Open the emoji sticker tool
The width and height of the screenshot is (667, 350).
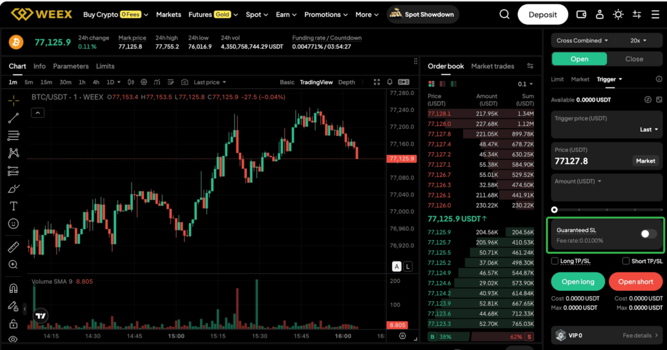tap(13, 224)
